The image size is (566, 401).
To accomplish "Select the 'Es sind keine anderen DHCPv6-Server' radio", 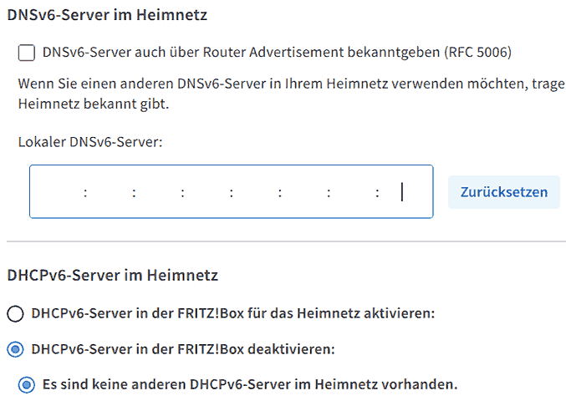I will click(x=28, y=384).
